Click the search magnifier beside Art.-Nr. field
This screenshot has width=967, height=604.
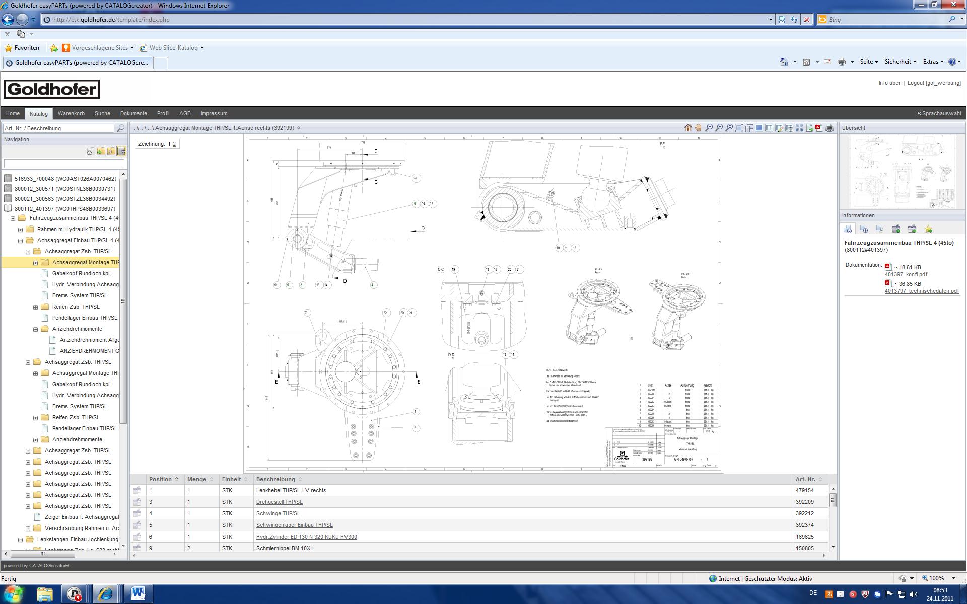click(120, 128)
